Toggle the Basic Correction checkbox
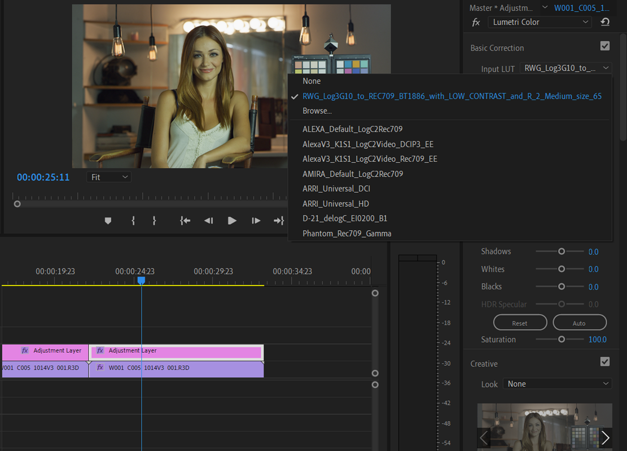This screenshot has width=627, height=451. click(x=605, y=46)
